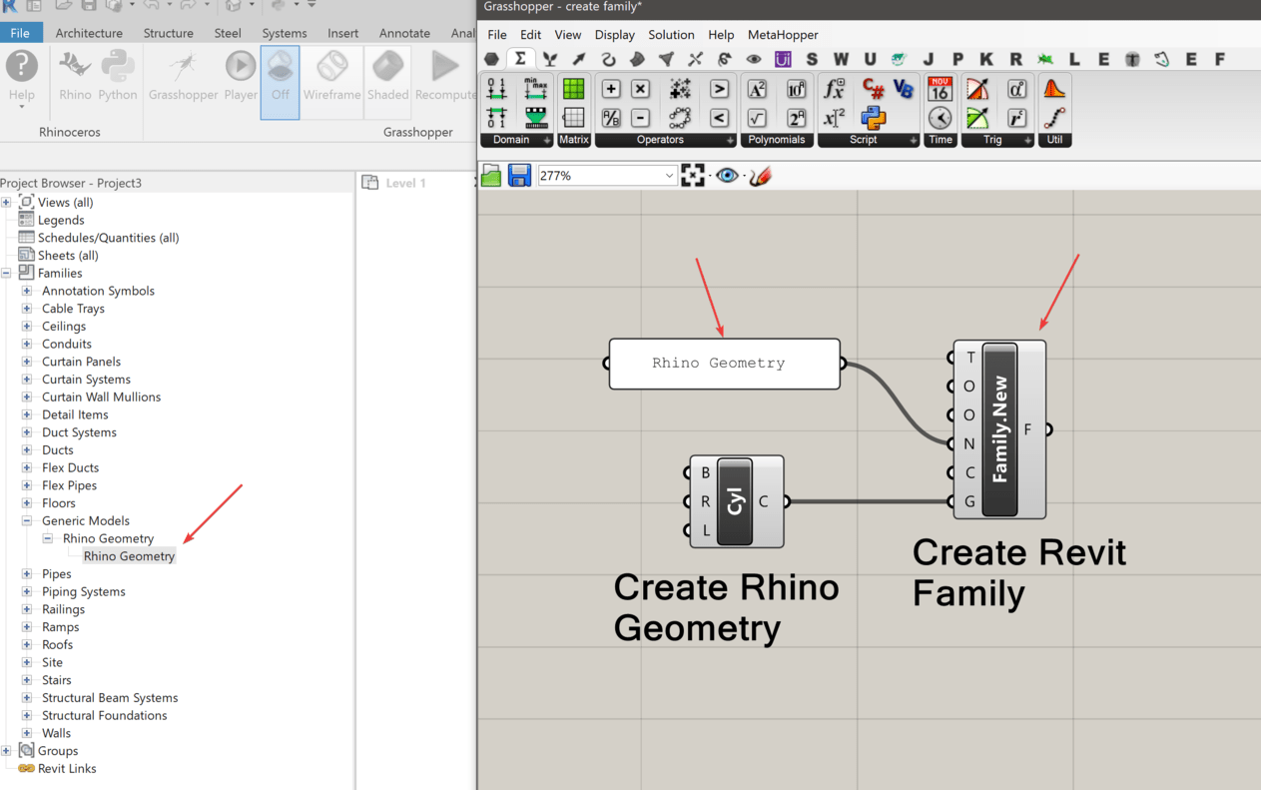The width and height of the screenshot is (1261, 790).
Task: Expand the Groups tree node
Action: [x=6, y=751]
